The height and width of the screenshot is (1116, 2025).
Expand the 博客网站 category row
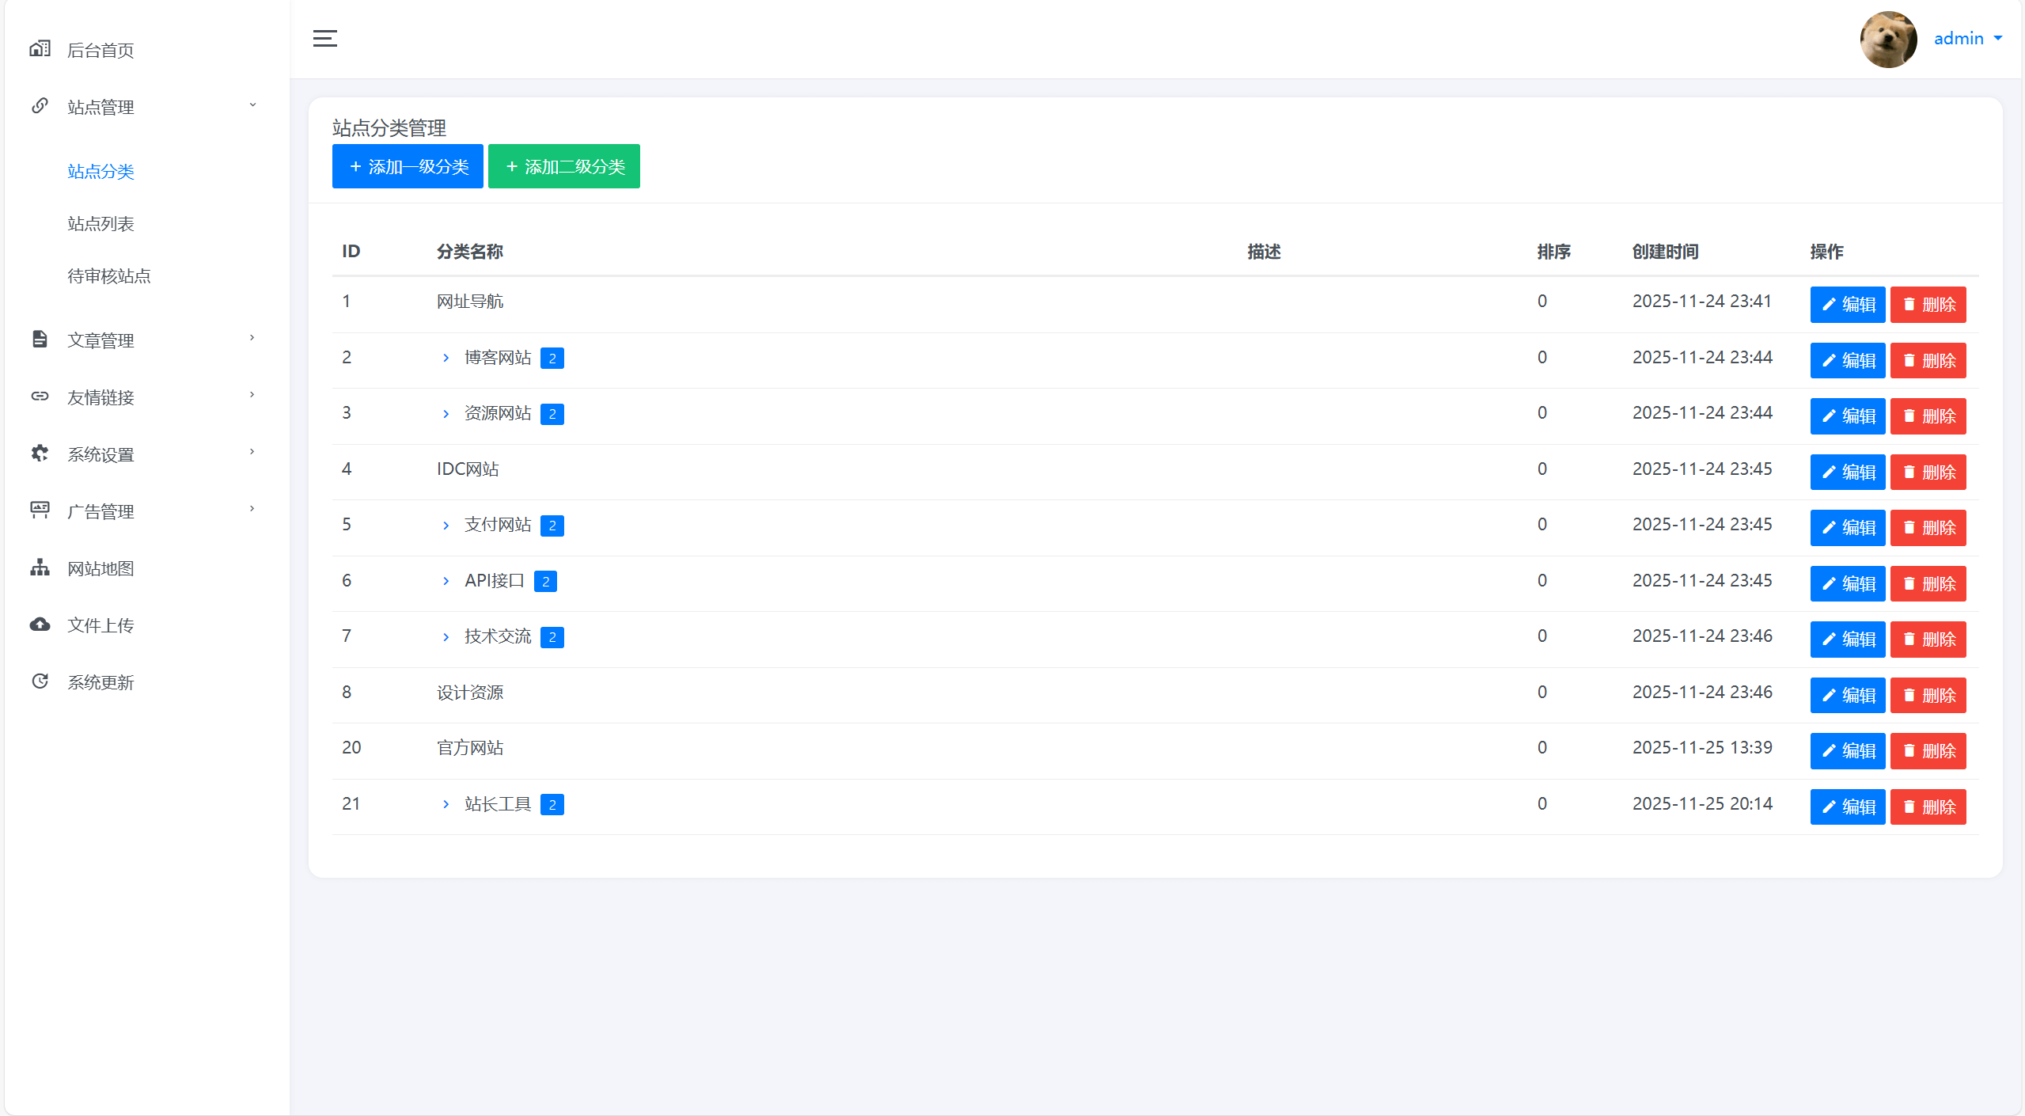(446, 359)
